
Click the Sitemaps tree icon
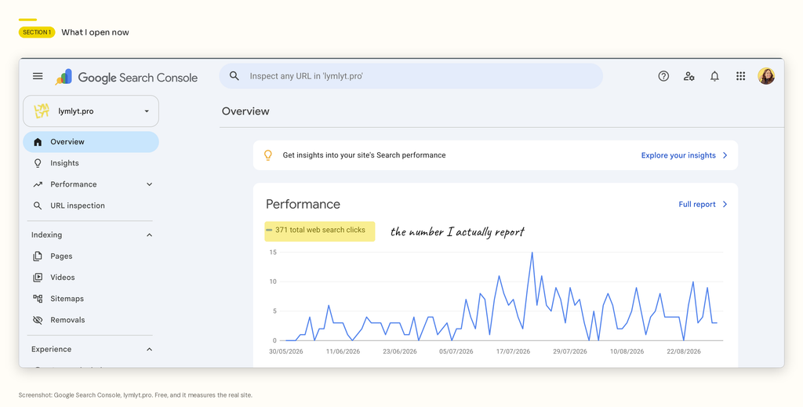tap(38, 299)
